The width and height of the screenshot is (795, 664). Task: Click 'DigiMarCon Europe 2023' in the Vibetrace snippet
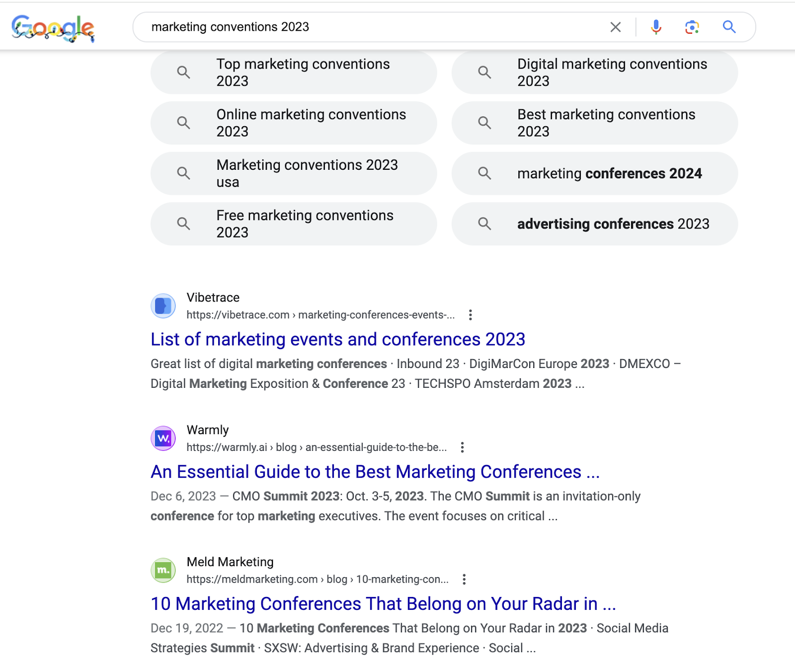(x=539, y=364)
